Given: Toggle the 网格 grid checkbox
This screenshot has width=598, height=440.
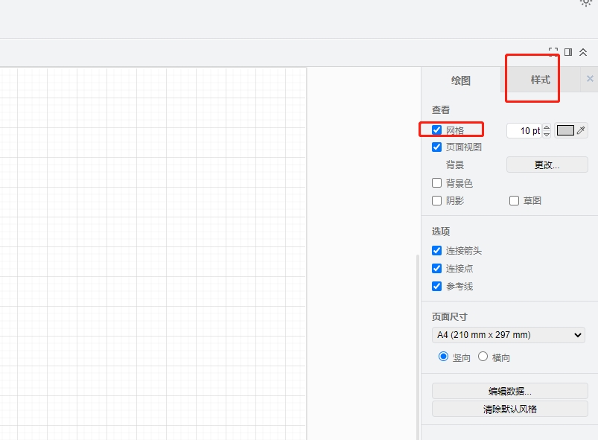Looking at the screenshot, I should pos(437,130).
